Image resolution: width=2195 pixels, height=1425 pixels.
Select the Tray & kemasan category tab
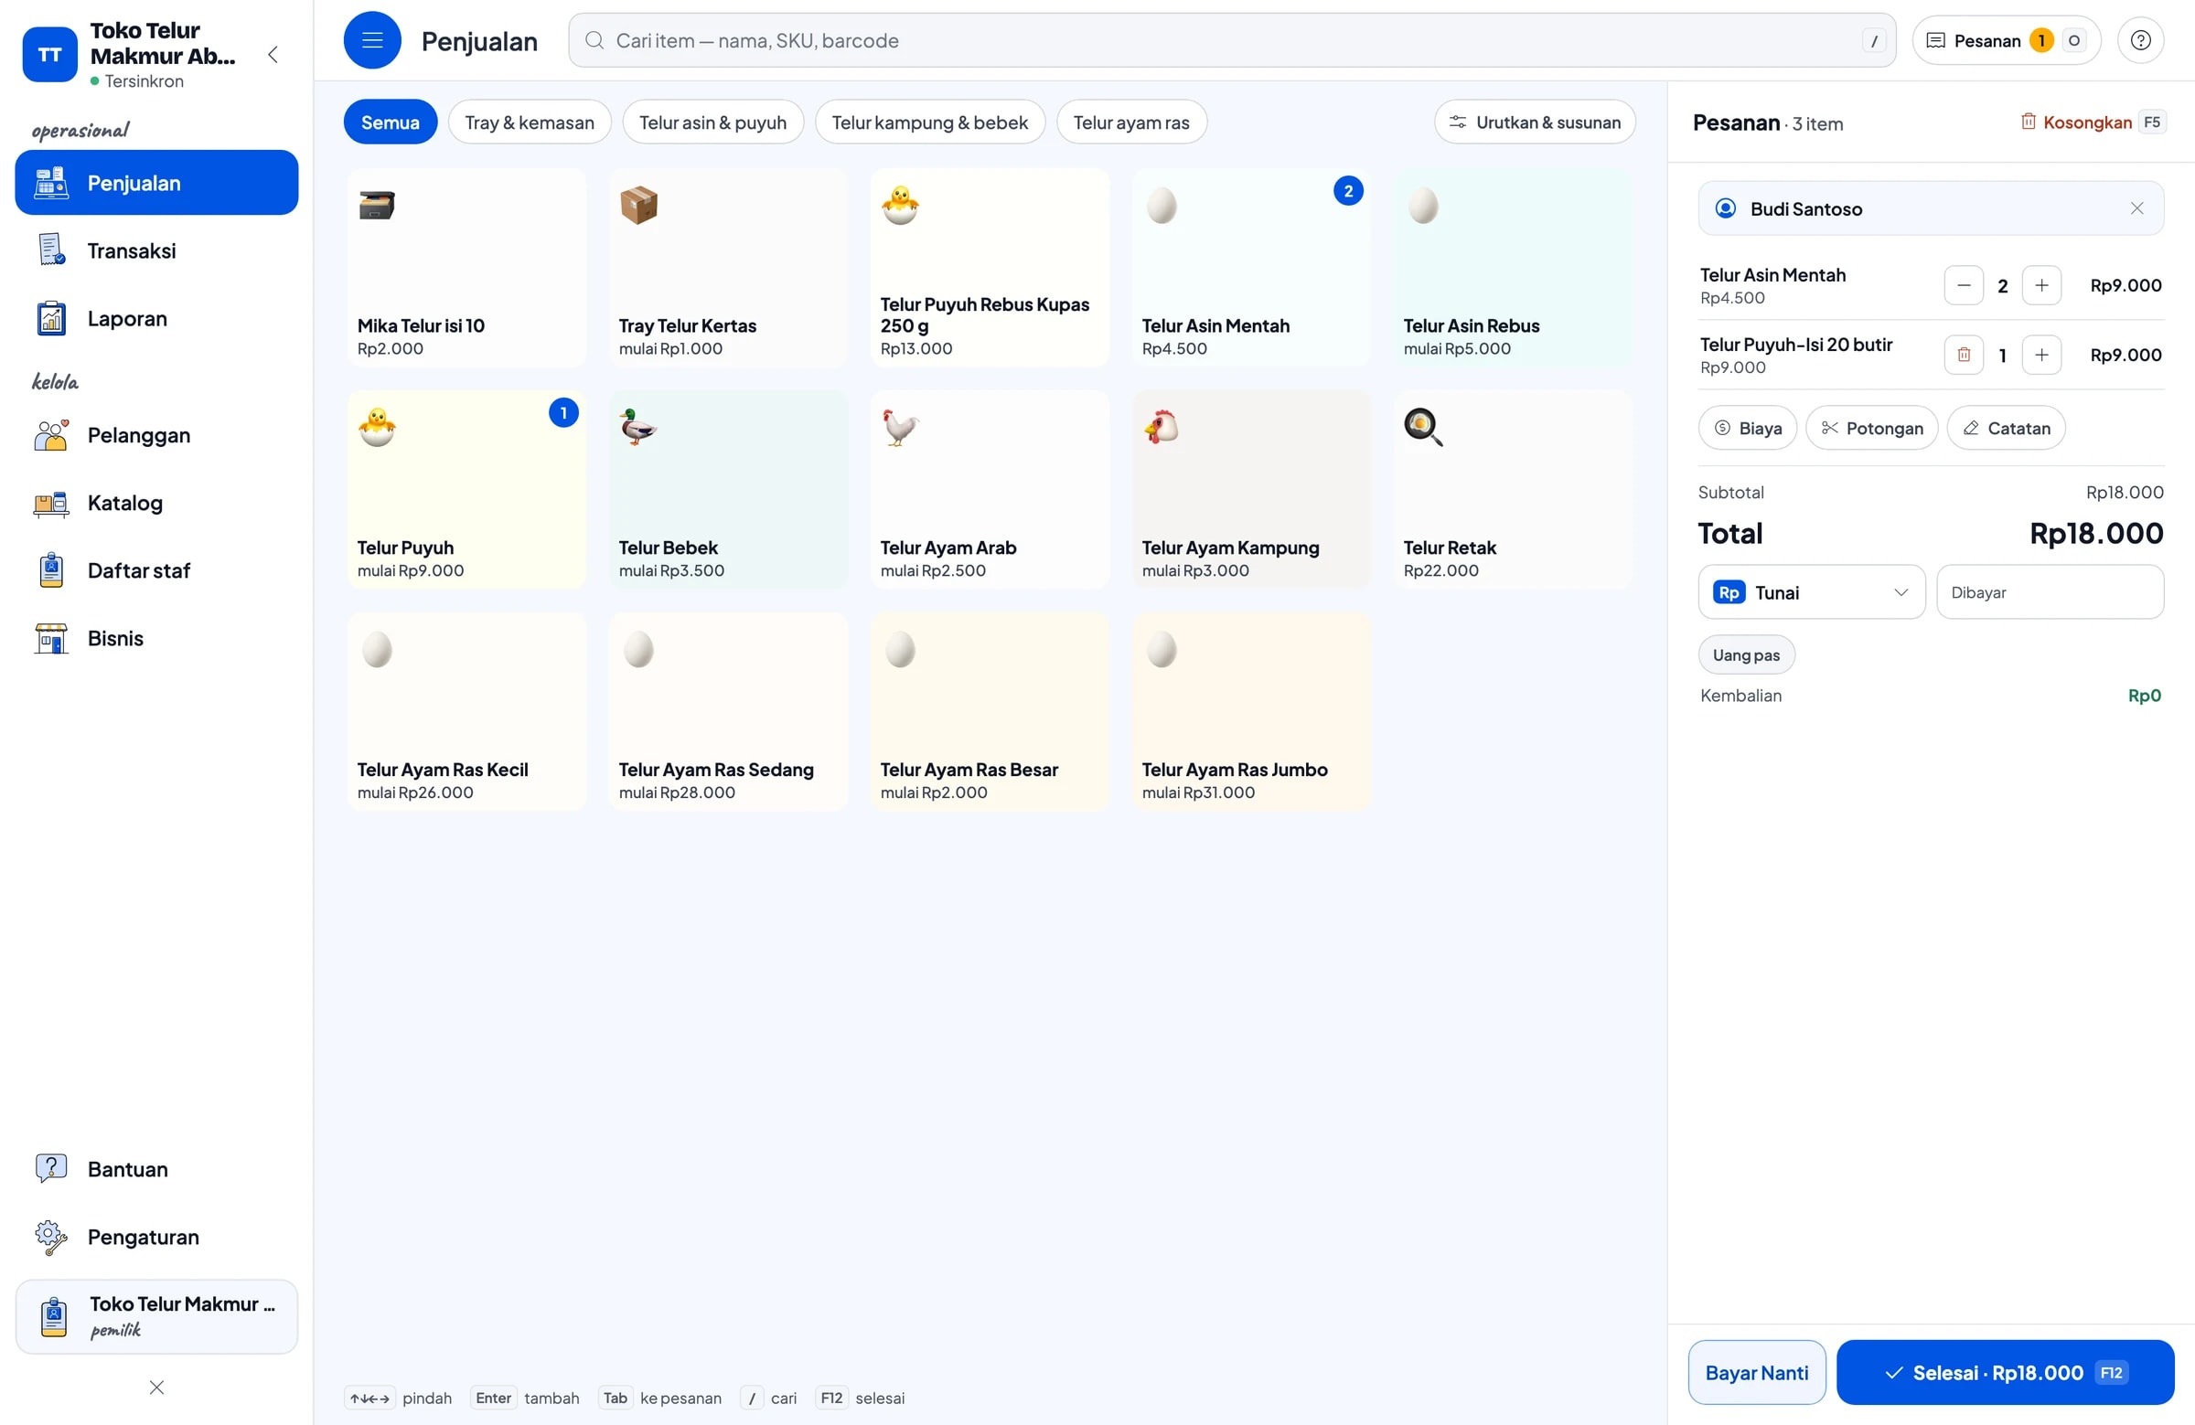tap(530, 122)
